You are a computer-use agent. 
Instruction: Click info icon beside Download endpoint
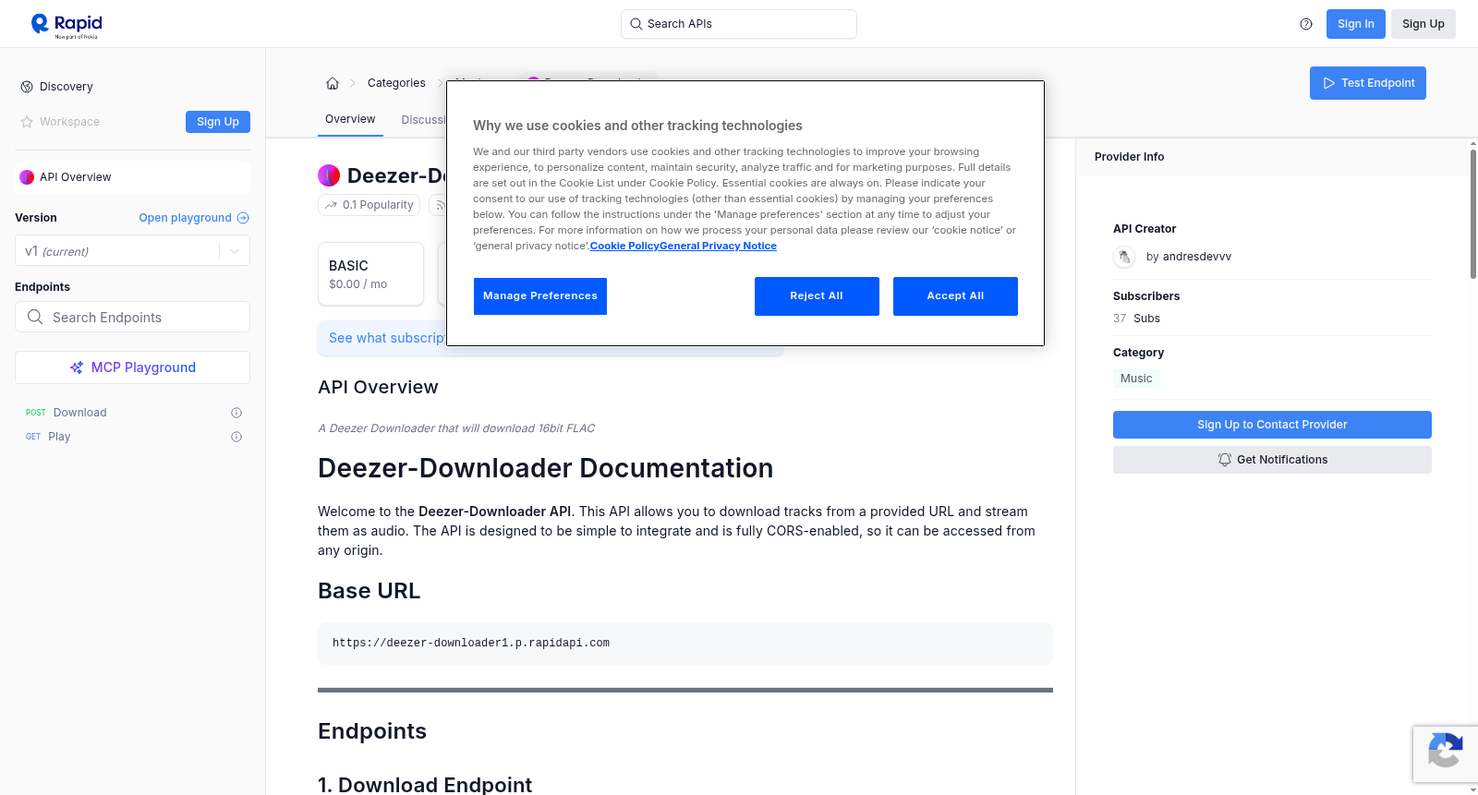point(236,413)
